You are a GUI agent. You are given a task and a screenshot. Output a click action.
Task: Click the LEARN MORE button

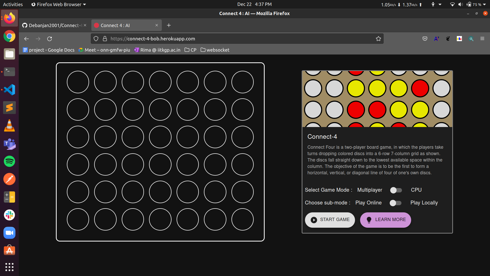coord(385,220)
